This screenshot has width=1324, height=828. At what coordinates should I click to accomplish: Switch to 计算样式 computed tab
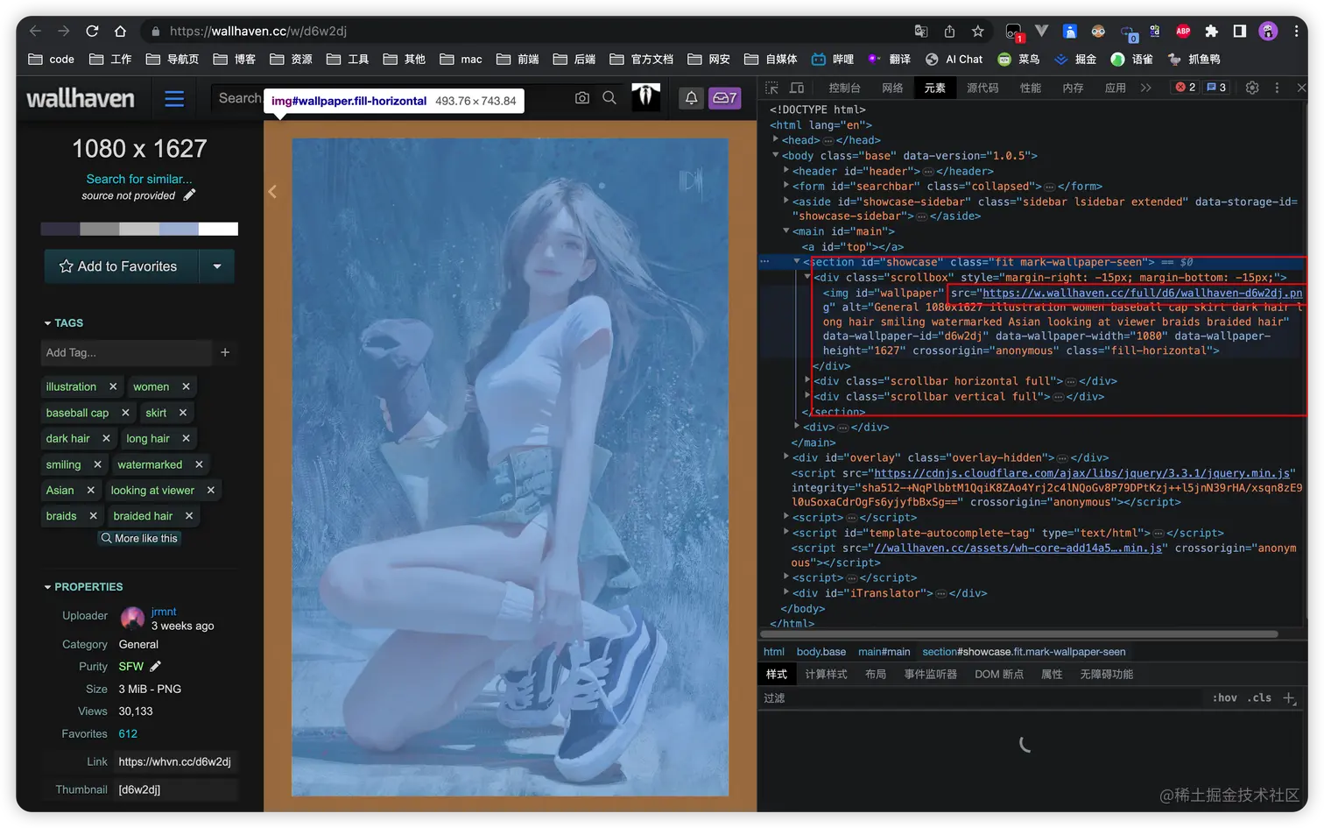[x=826, y=675]
